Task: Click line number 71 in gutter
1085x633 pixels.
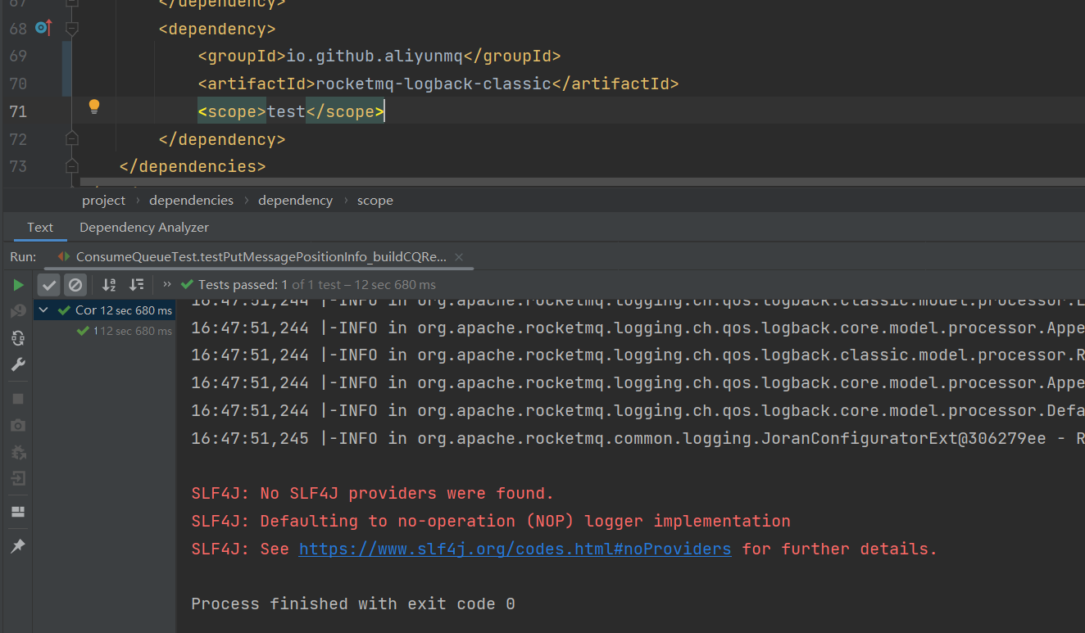Action: tap(18, 111)
